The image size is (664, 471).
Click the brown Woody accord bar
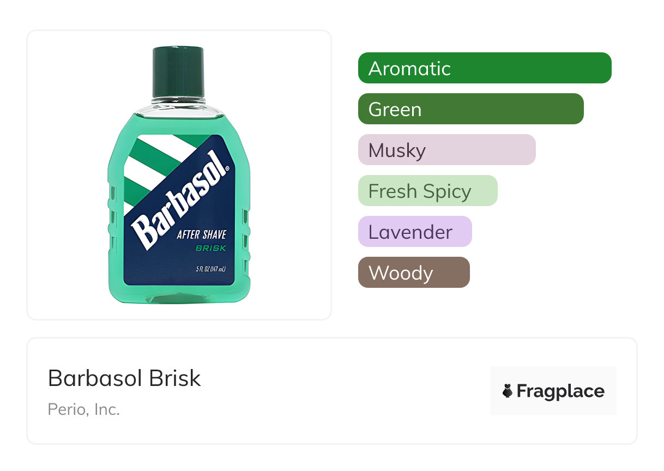coord(413,273)
